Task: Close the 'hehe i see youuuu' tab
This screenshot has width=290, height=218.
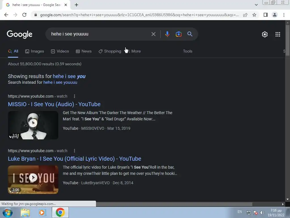Action: point(66,5)
